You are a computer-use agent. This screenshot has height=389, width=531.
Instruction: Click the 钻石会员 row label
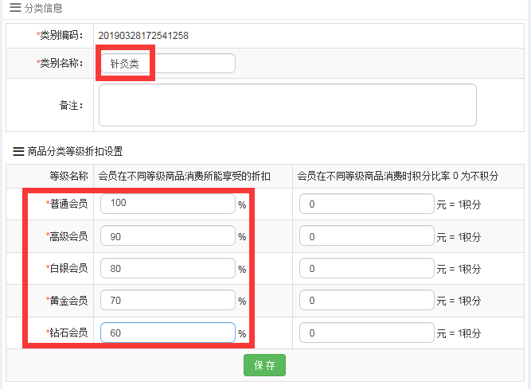coord(68,333)
